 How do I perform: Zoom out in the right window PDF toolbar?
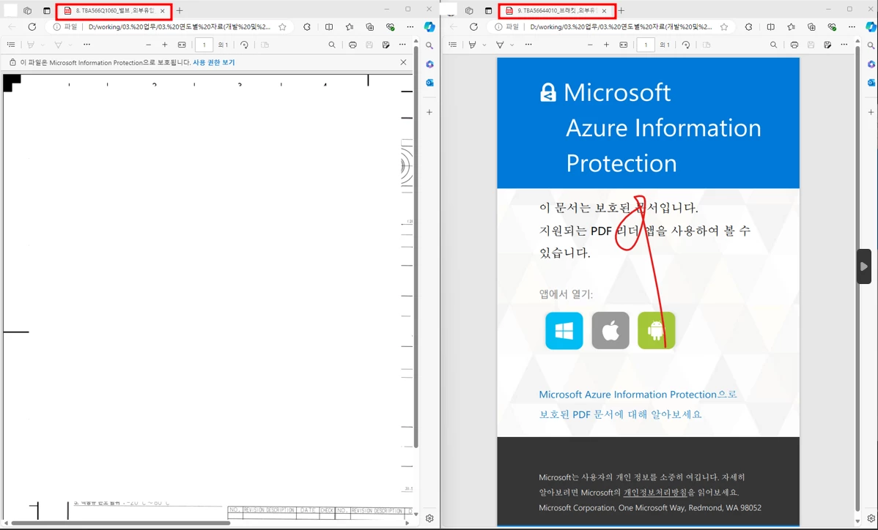[x=590, y=45]
